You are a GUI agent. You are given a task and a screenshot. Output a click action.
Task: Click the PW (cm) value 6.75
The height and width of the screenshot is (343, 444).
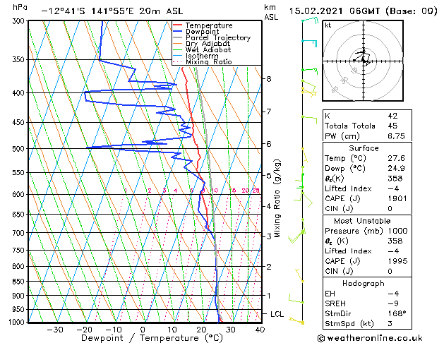(397, 136)
